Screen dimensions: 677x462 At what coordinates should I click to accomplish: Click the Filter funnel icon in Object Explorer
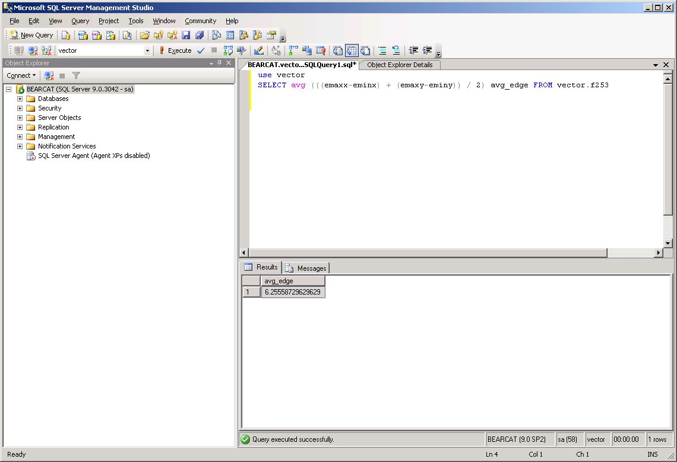point(76,75)
